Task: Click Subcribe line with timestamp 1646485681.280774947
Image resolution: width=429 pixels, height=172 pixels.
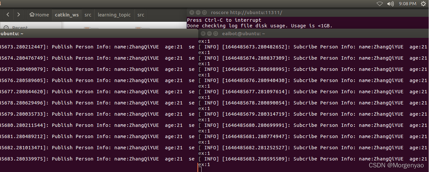Action: click(x=313, y=136)
